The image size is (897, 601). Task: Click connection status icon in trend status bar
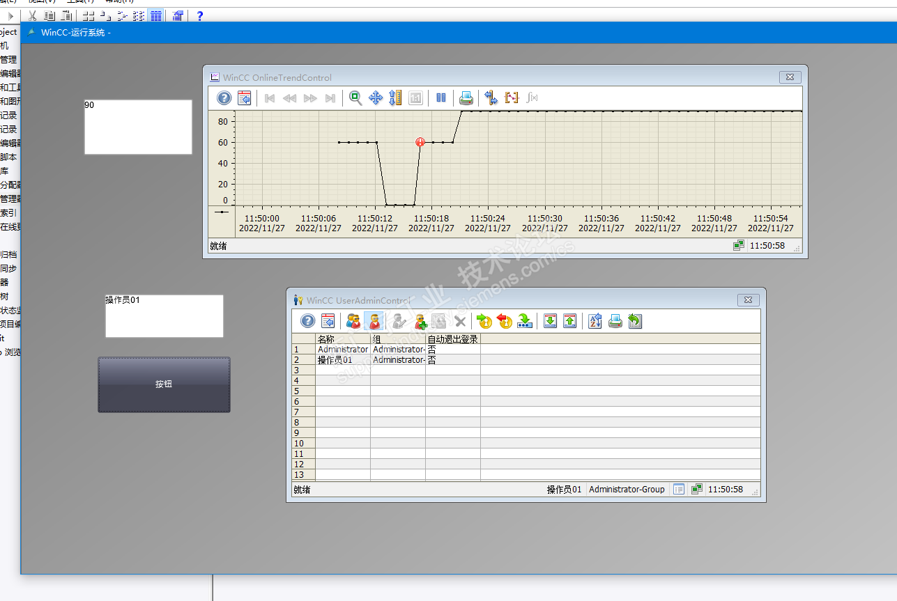[x=738, y=246]
